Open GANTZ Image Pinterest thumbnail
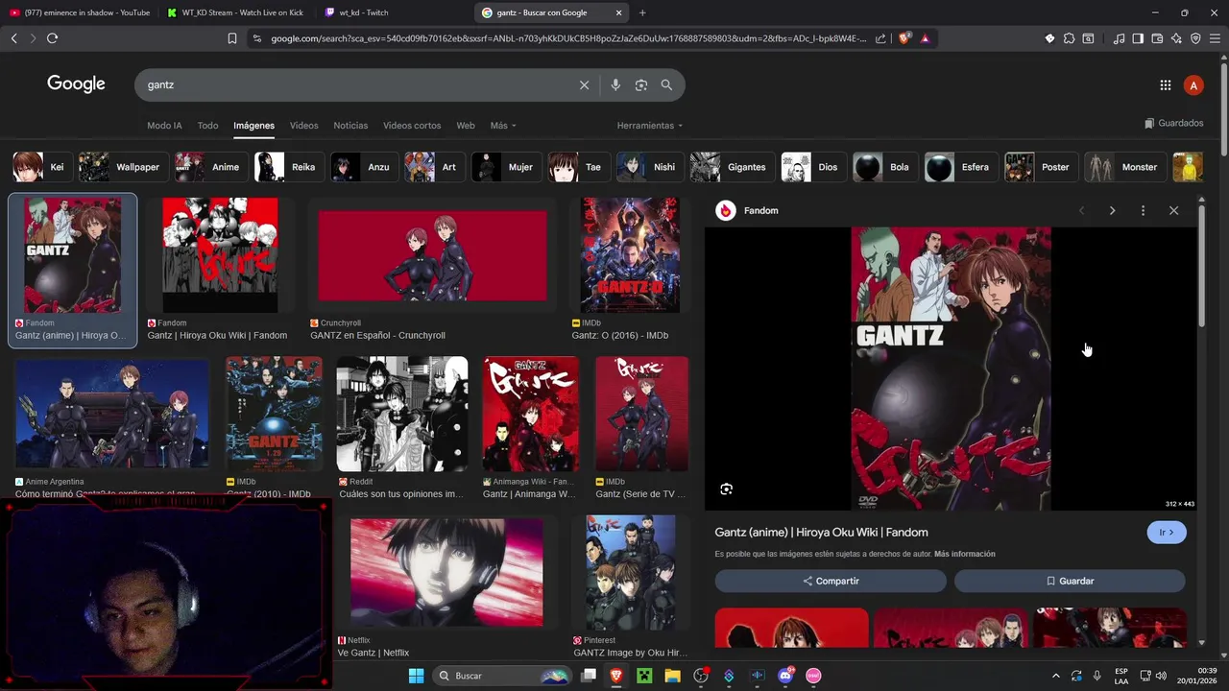The width and height of the screenshot is (1229, 691). [x=630, y=573]
